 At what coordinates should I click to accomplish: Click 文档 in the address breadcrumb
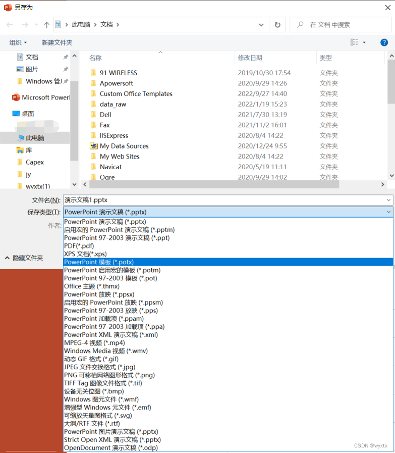click(106, 25)
